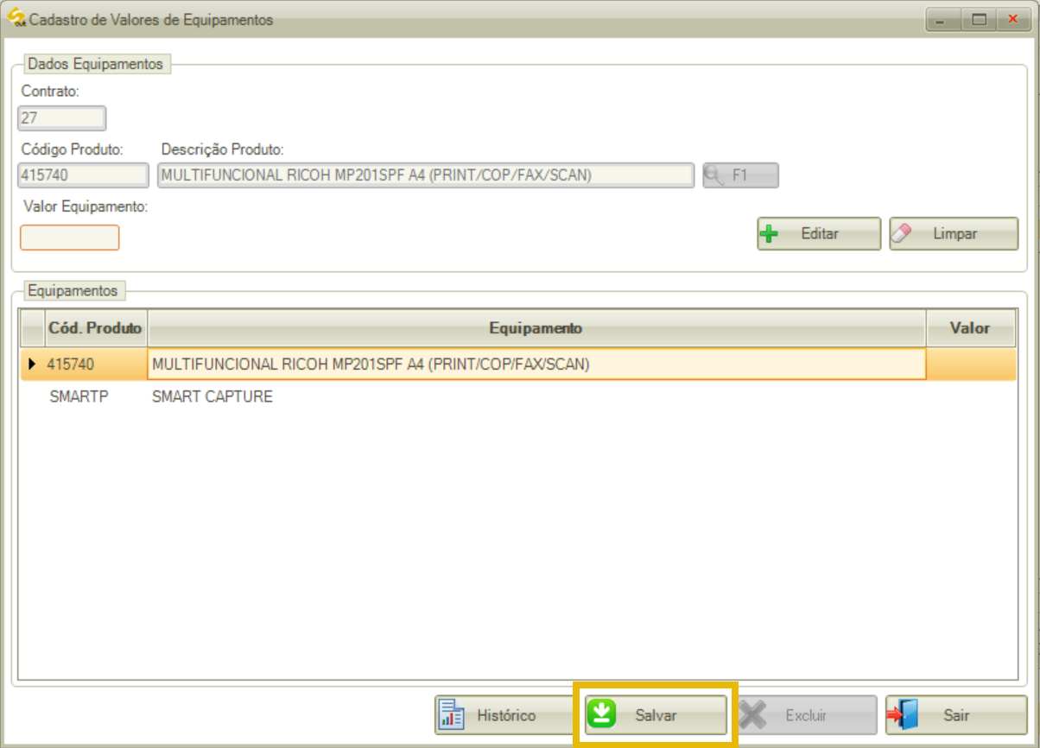Open product search with F1 button
This screenshot has width=1040, height=748.
click(x=740, y=175)
